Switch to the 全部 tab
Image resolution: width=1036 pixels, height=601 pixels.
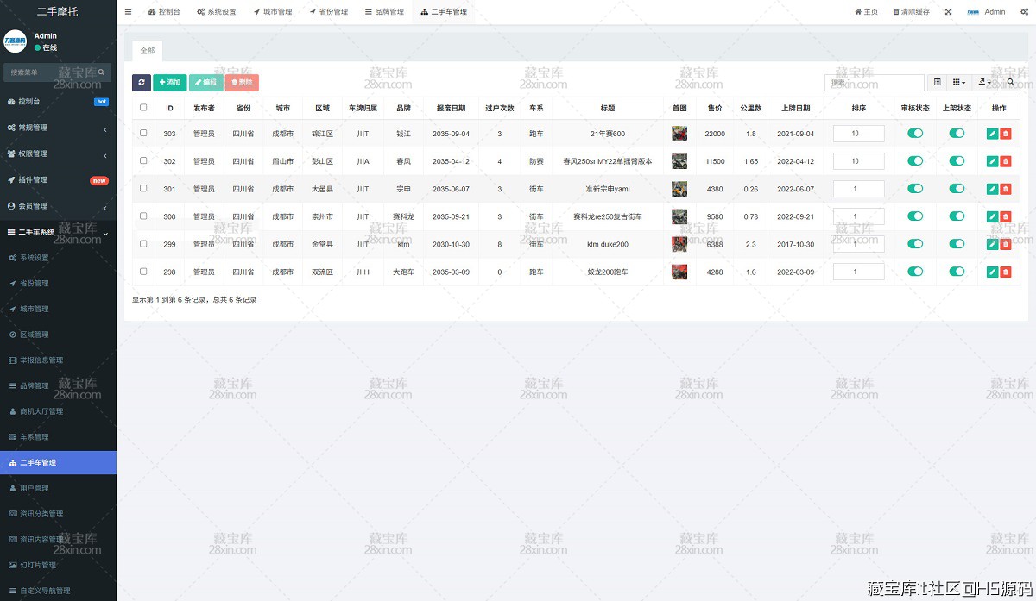pos(147,50)
